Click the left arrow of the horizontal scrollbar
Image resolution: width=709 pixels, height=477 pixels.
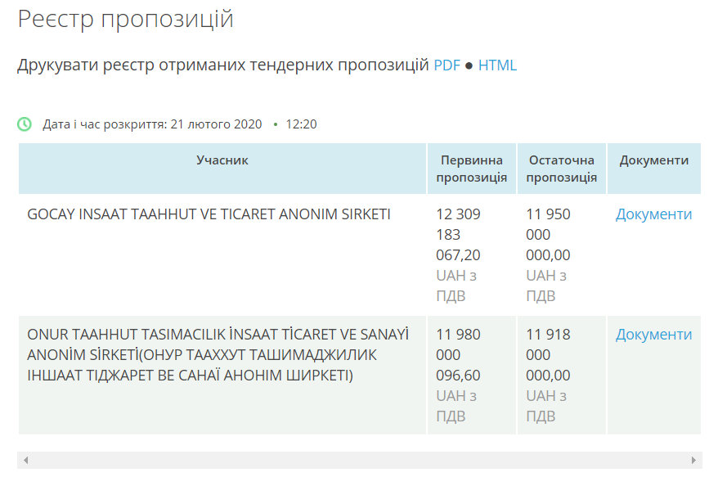(26, 461)
